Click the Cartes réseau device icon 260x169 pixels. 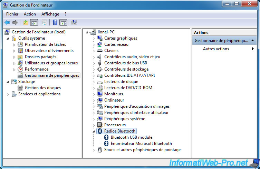pyautogui.click(x=100, y=44)
